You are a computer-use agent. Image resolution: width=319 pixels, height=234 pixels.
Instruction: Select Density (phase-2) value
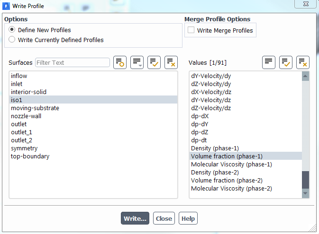pyautogui.click(x=246, y=172)
